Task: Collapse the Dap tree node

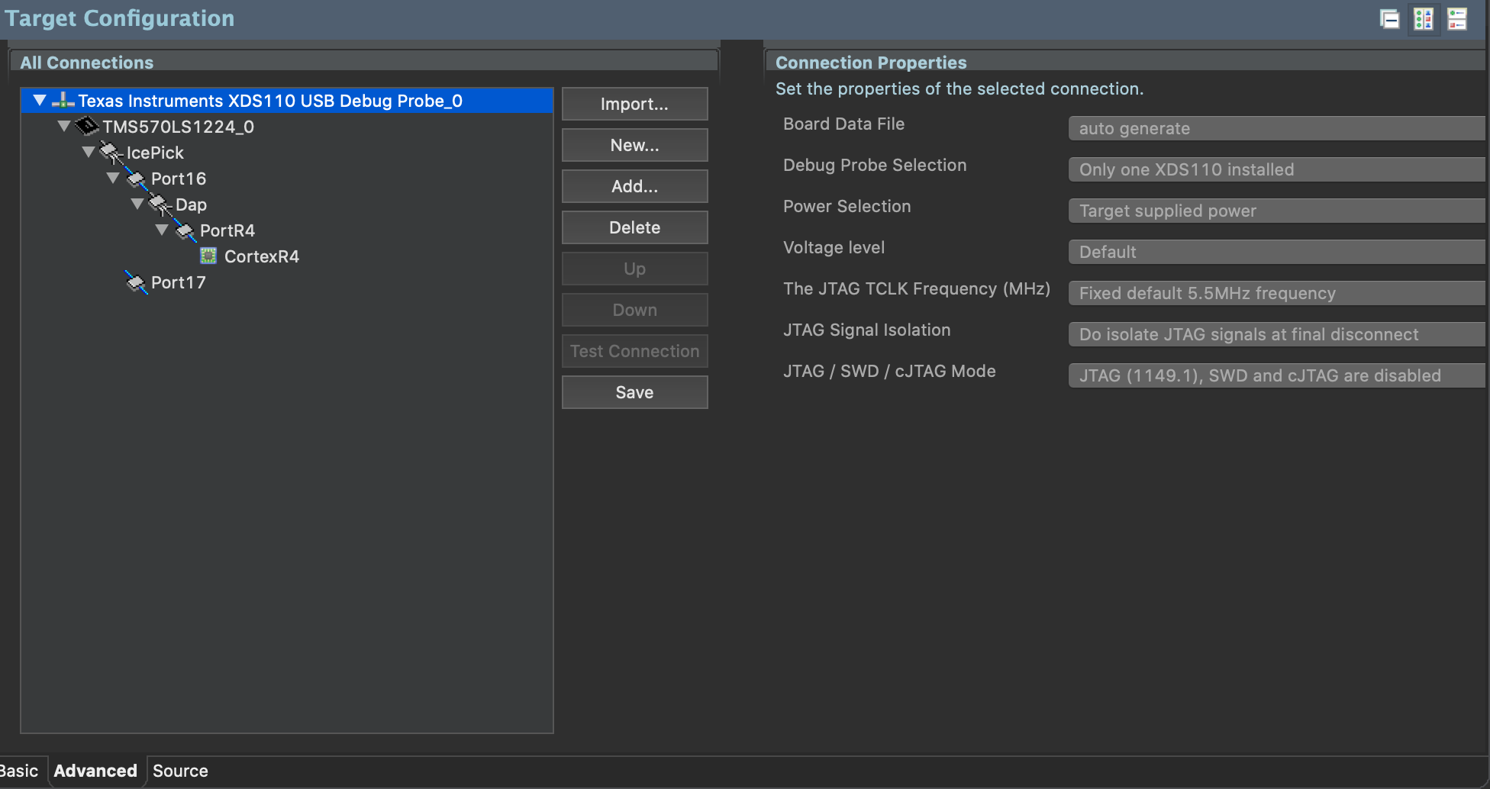Action: (137, 204)
